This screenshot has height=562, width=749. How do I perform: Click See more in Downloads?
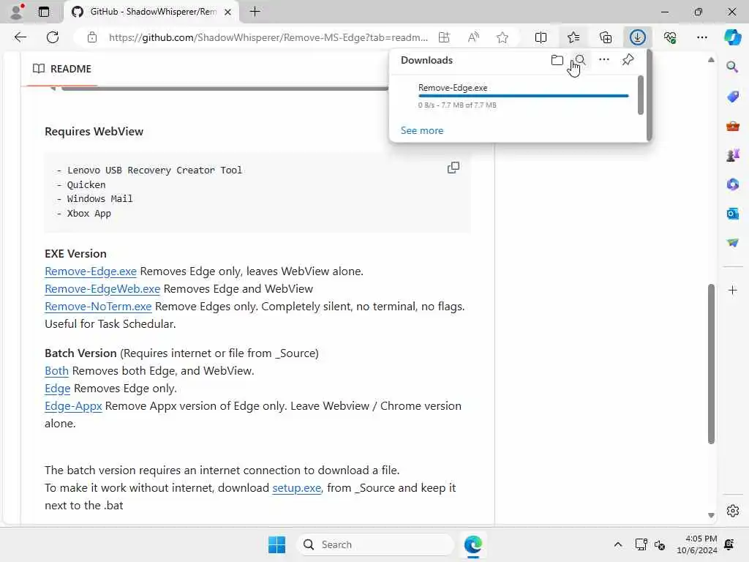pyautogui.click(x=422, y=130)
